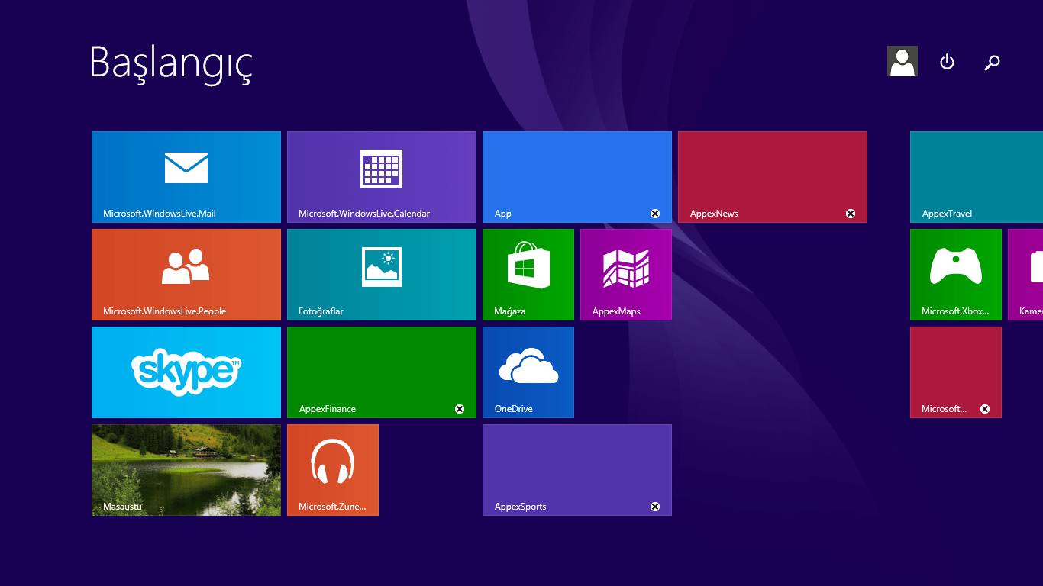Click the 'AppexNews' tile label
The image size is (1043, 586).
tap(714, 214)
